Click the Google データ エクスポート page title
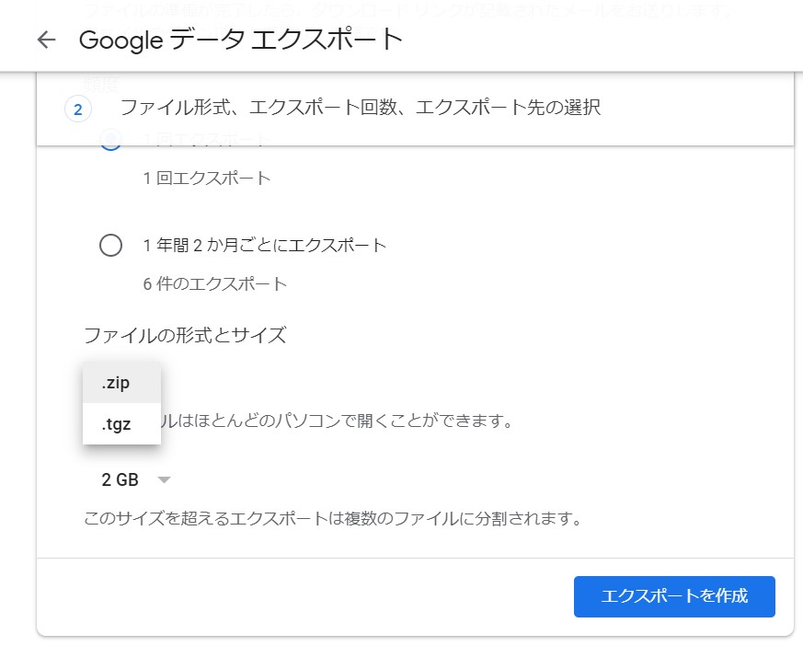803x646 pixels. (241, 40)
